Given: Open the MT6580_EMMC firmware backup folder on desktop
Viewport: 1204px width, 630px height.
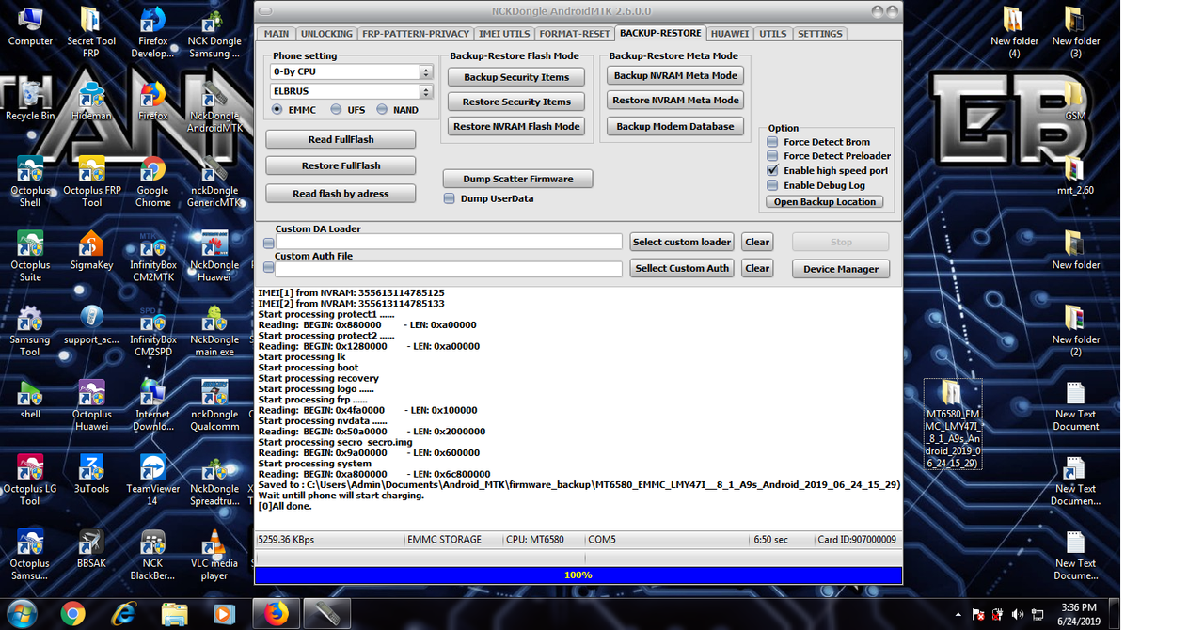Looking at the screenshot, I should (x=953, y=424).
